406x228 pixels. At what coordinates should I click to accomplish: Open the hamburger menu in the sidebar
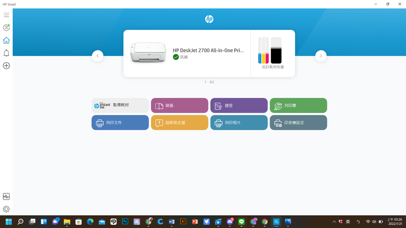7,15
